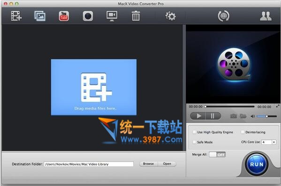Click the close window button
Screen dimensions: 281x186
pyautogui.click(x=6, y=4)
